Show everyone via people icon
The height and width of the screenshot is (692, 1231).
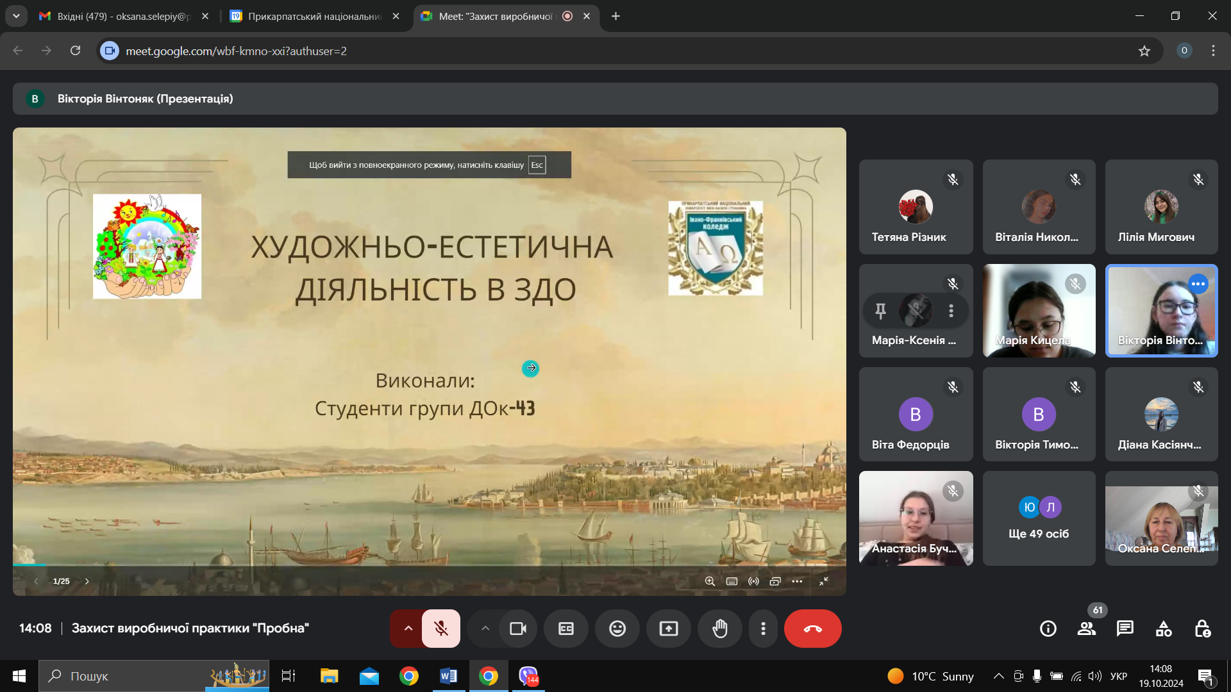(1087, 629)
